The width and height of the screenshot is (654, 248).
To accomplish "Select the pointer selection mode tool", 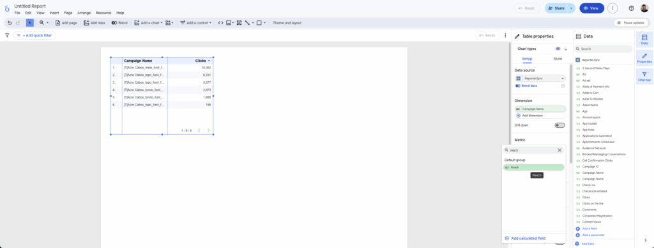I will tap(30, 23).
